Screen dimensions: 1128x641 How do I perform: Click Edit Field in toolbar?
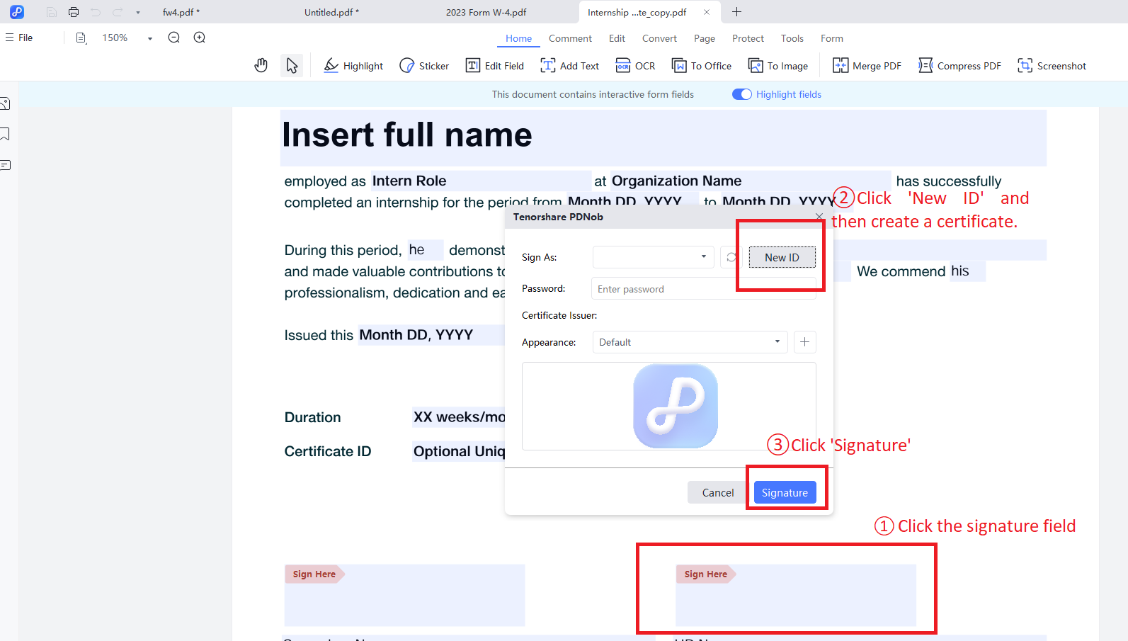(494, 66)
